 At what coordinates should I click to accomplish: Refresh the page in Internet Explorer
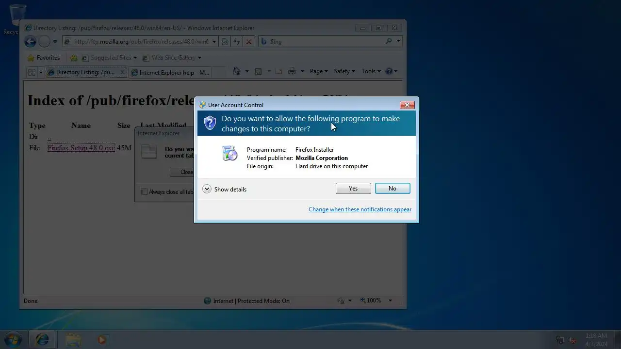pyautogui.click(x=237, y=42)
